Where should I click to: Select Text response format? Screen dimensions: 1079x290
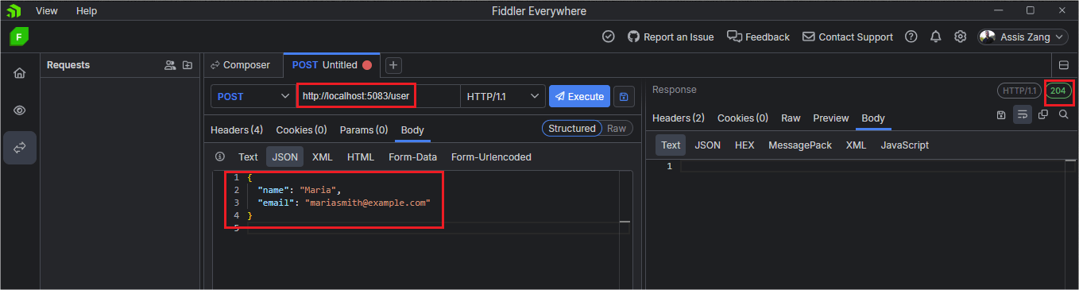point(671,145)
